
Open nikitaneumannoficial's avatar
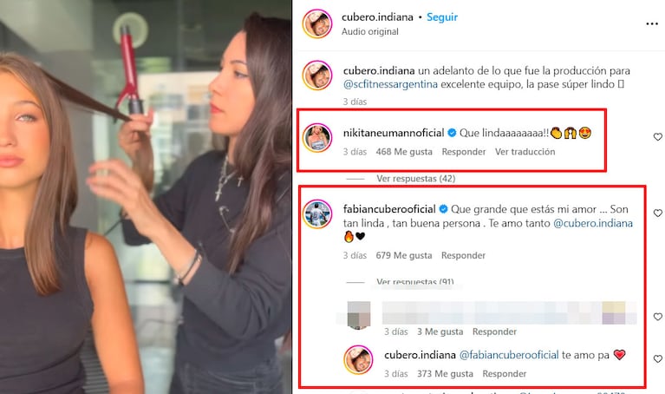pyautogui.click(x=317, y=138)
